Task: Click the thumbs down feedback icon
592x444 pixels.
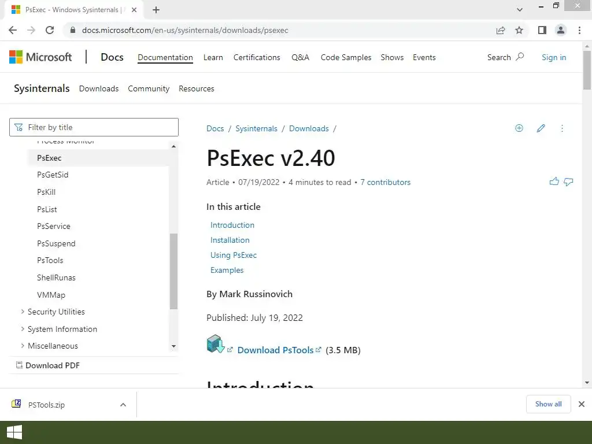Action: (568, 182)
